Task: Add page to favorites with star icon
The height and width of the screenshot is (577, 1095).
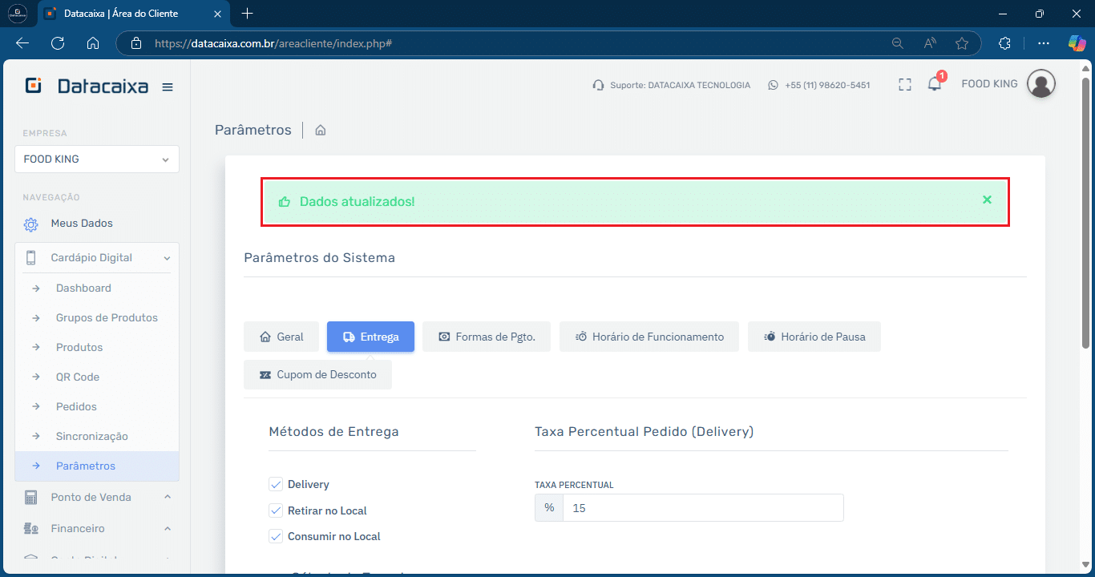Action: point(962,43)
